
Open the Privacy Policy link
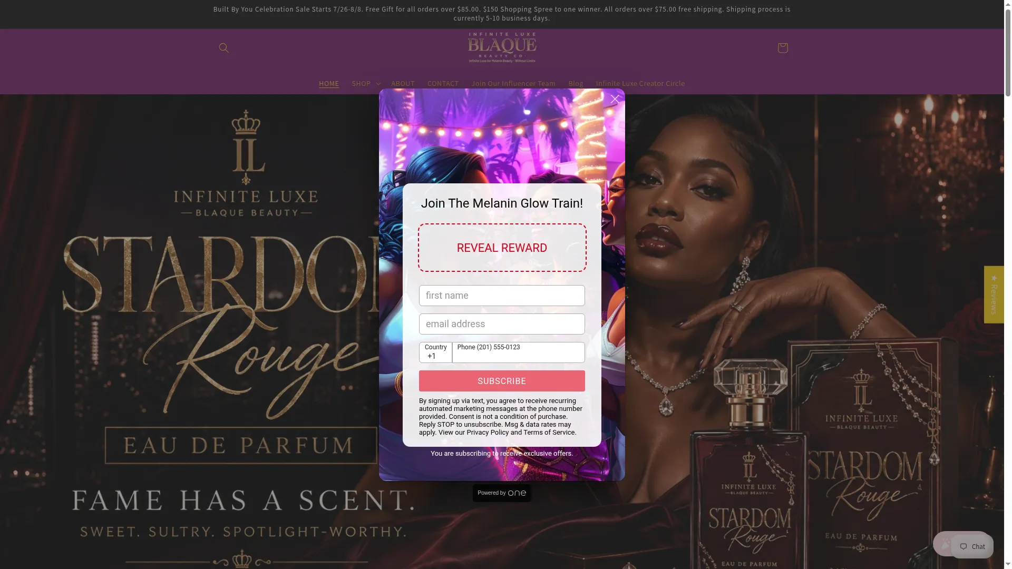coord(488,433)
